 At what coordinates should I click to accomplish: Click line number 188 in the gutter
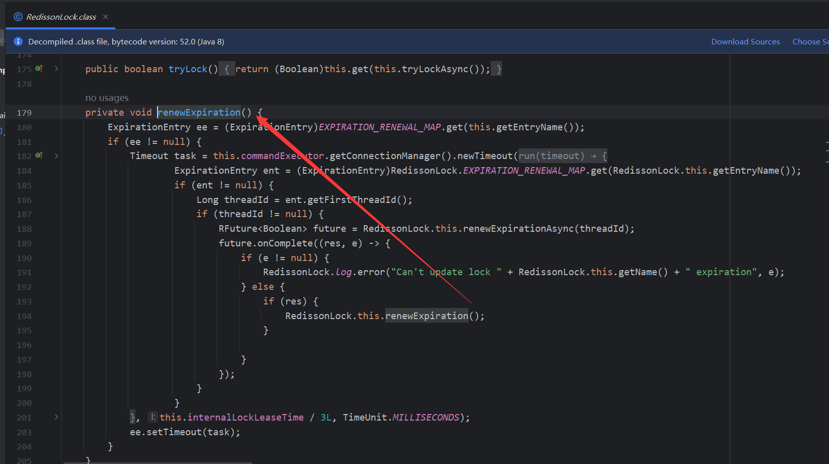tap(24, 229)
